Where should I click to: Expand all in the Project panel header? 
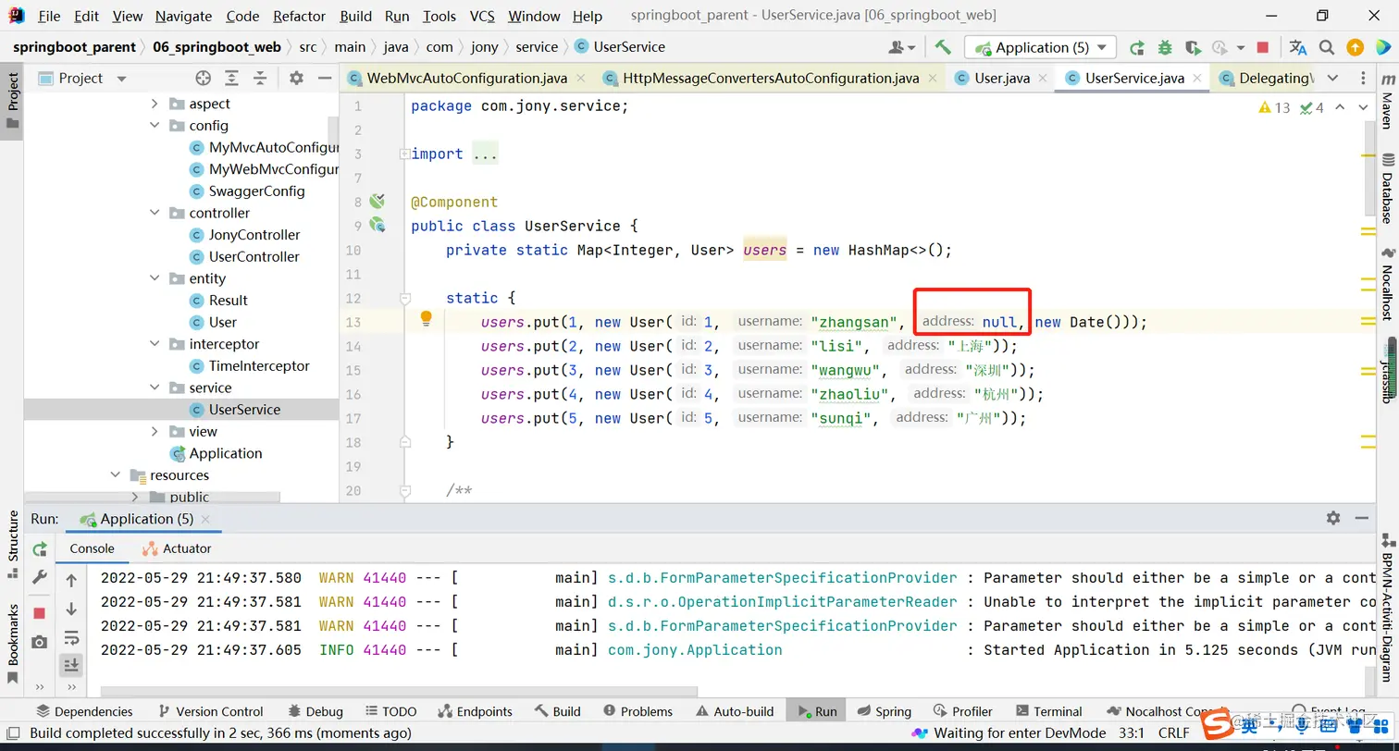point(232,79)
